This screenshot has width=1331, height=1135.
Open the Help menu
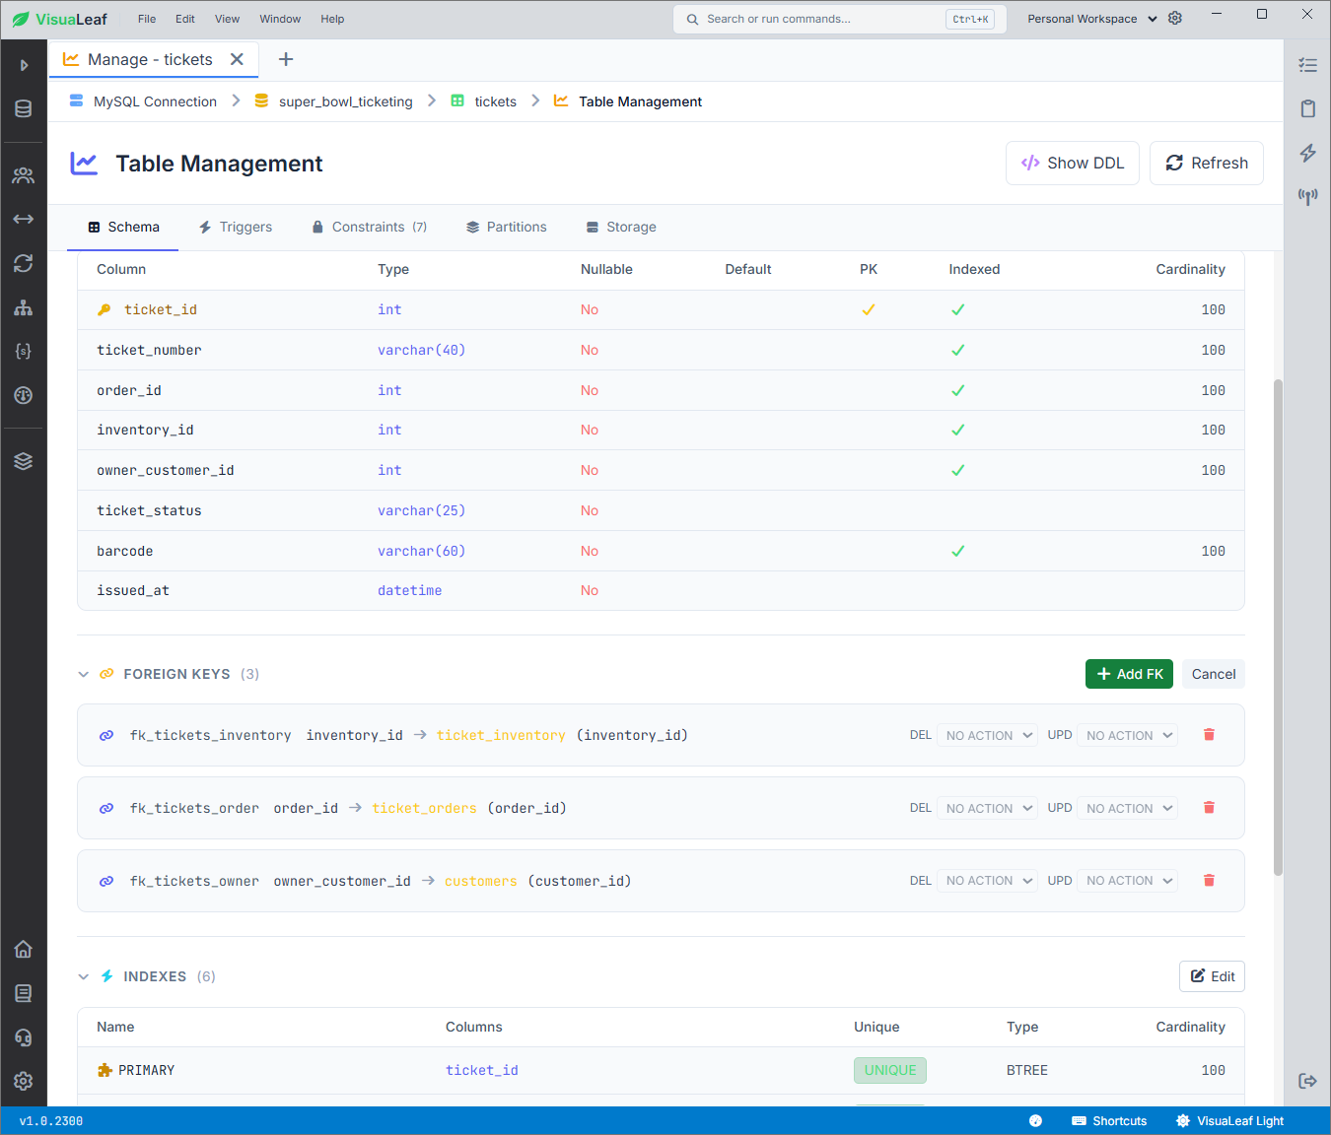coord(332,19)
